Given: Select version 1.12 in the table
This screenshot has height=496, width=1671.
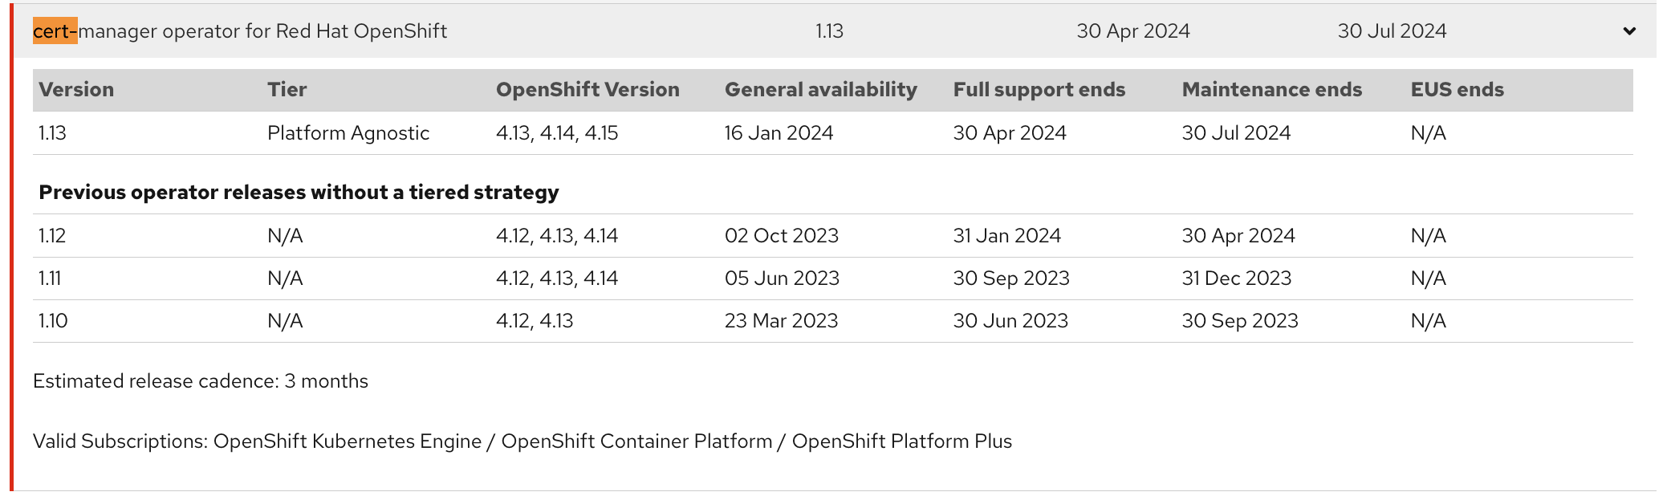Looking at the screenshot, I should (52, 236).
